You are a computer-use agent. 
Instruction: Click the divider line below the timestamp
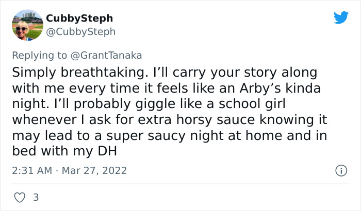tap(180, 184)
